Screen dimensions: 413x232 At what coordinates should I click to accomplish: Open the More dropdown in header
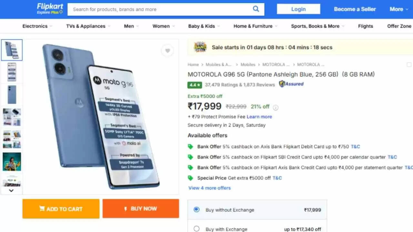click(x=400, y=9)
